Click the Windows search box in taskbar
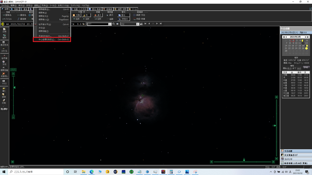Viewport: 312px width, 175px height. [x=36, y=172]
